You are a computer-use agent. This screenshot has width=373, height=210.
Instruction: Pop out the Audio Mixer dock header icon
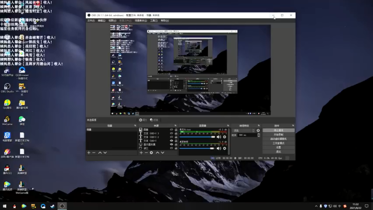[228, 126]
